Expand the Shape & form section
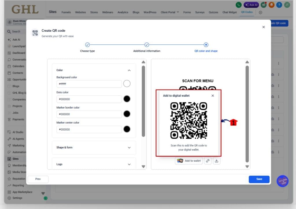296x209 pixels. [94, 148]
